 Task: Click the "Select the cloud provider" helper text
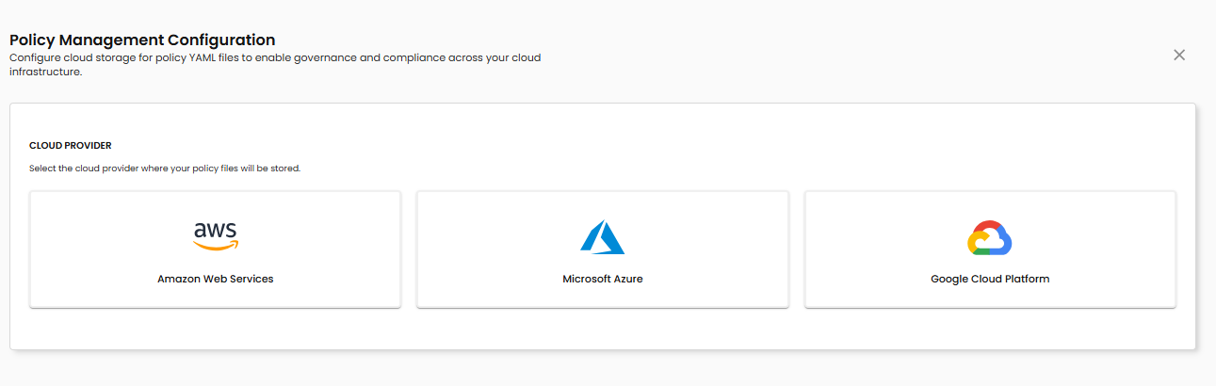(165, 169)
